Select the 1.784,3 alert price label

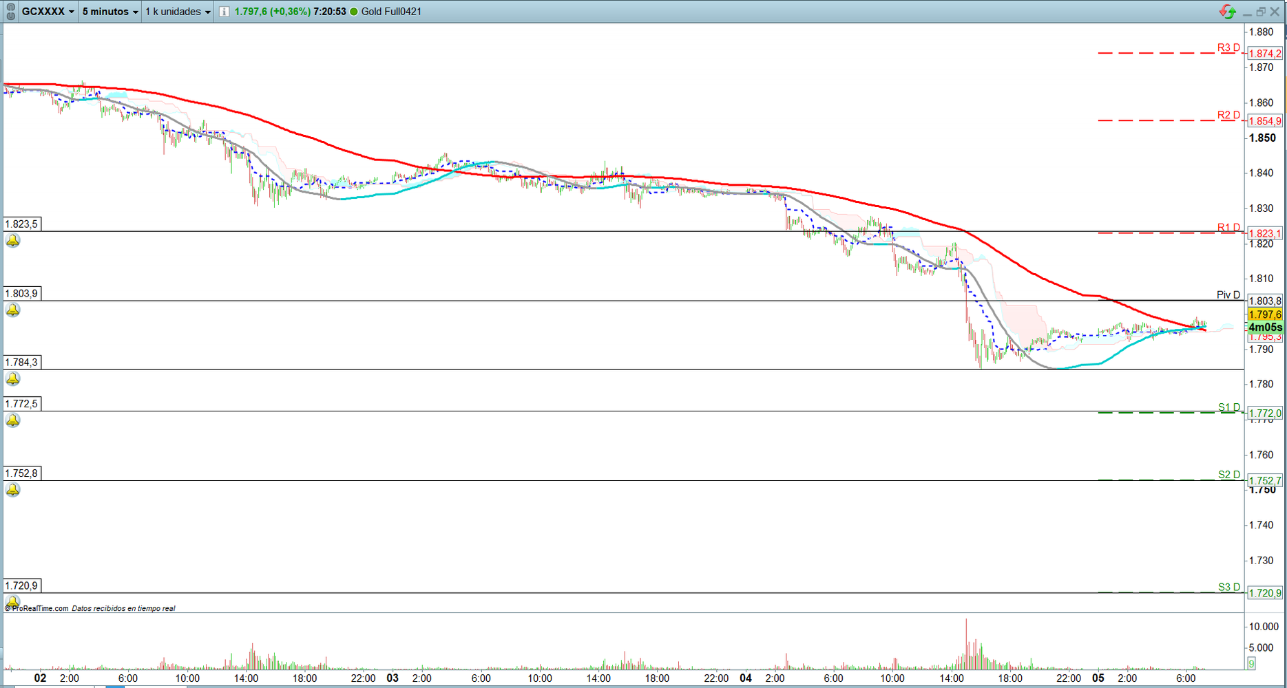(22, 363)
